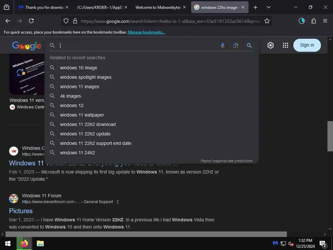Screen dimensions: 333x250
Task: Pick 'windows 11 24h2' suggestion
Action: pyautogui.click(x=152, y=153)
